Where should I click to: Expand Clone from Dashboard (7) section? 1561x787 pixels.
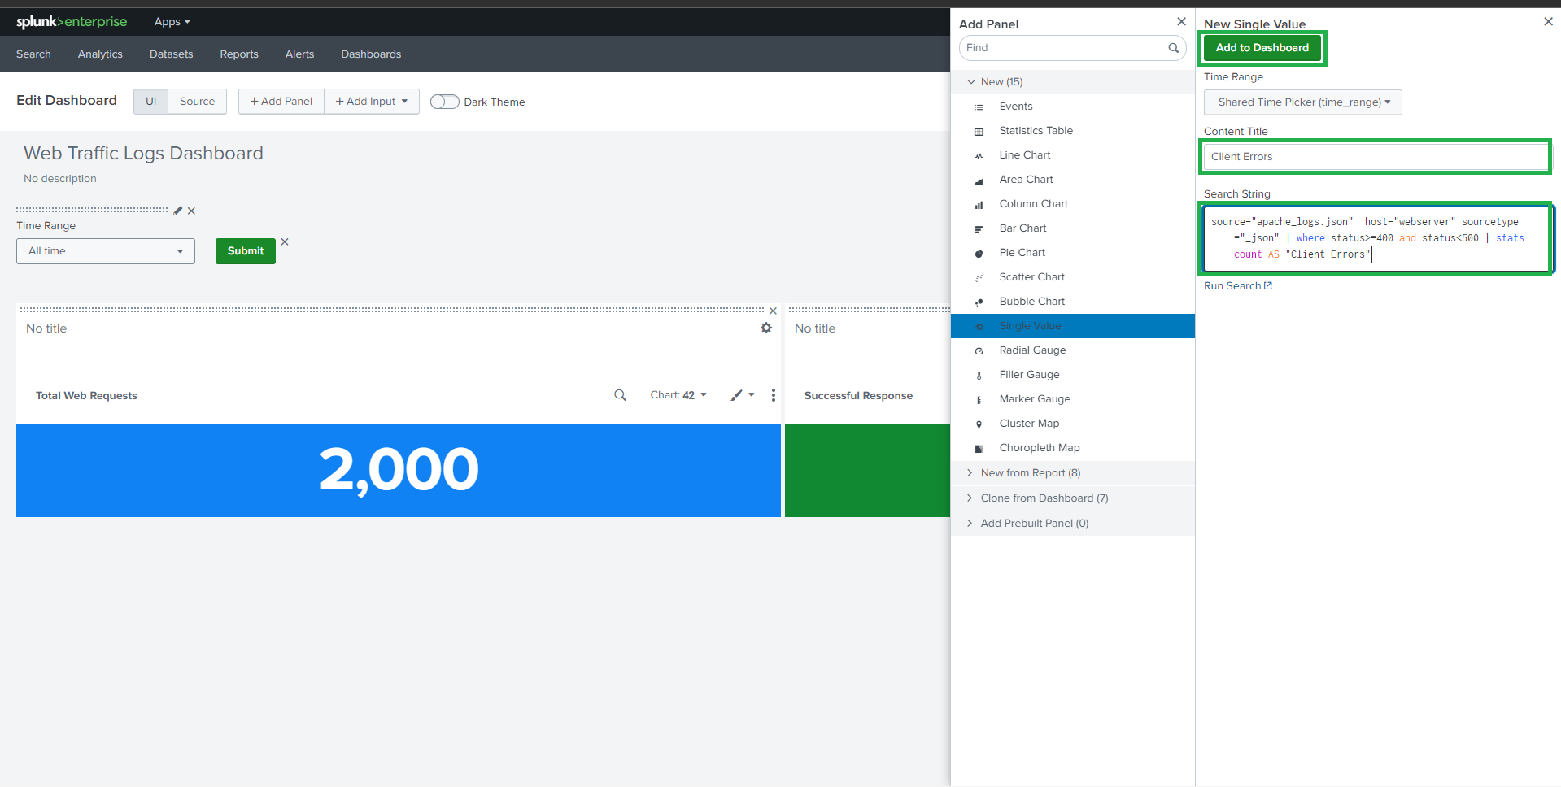pyautogui.click(x=1073, y=498)
